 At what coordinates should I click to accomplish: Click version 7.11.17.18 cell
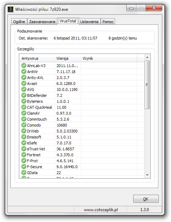coord(66,72)
